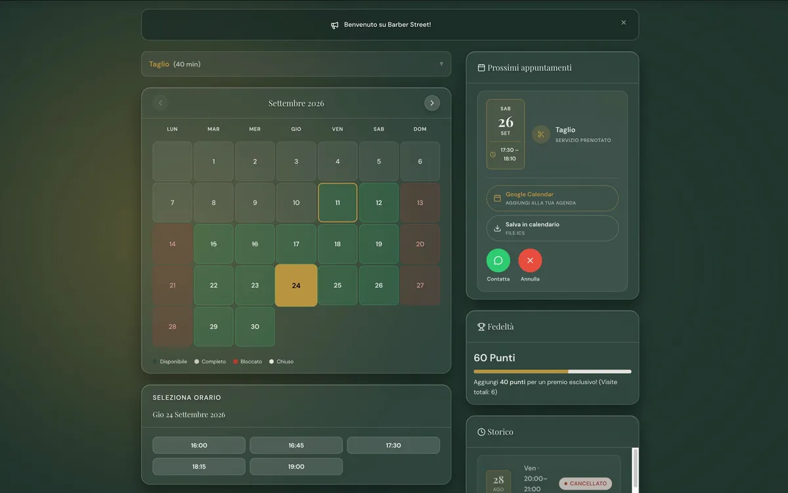Click clock icon by 17:30 – 18:10

click(493, 154)
